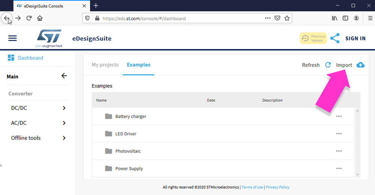
Task: Go back with the browser back arrow
Action: click(x=6, y=18)
